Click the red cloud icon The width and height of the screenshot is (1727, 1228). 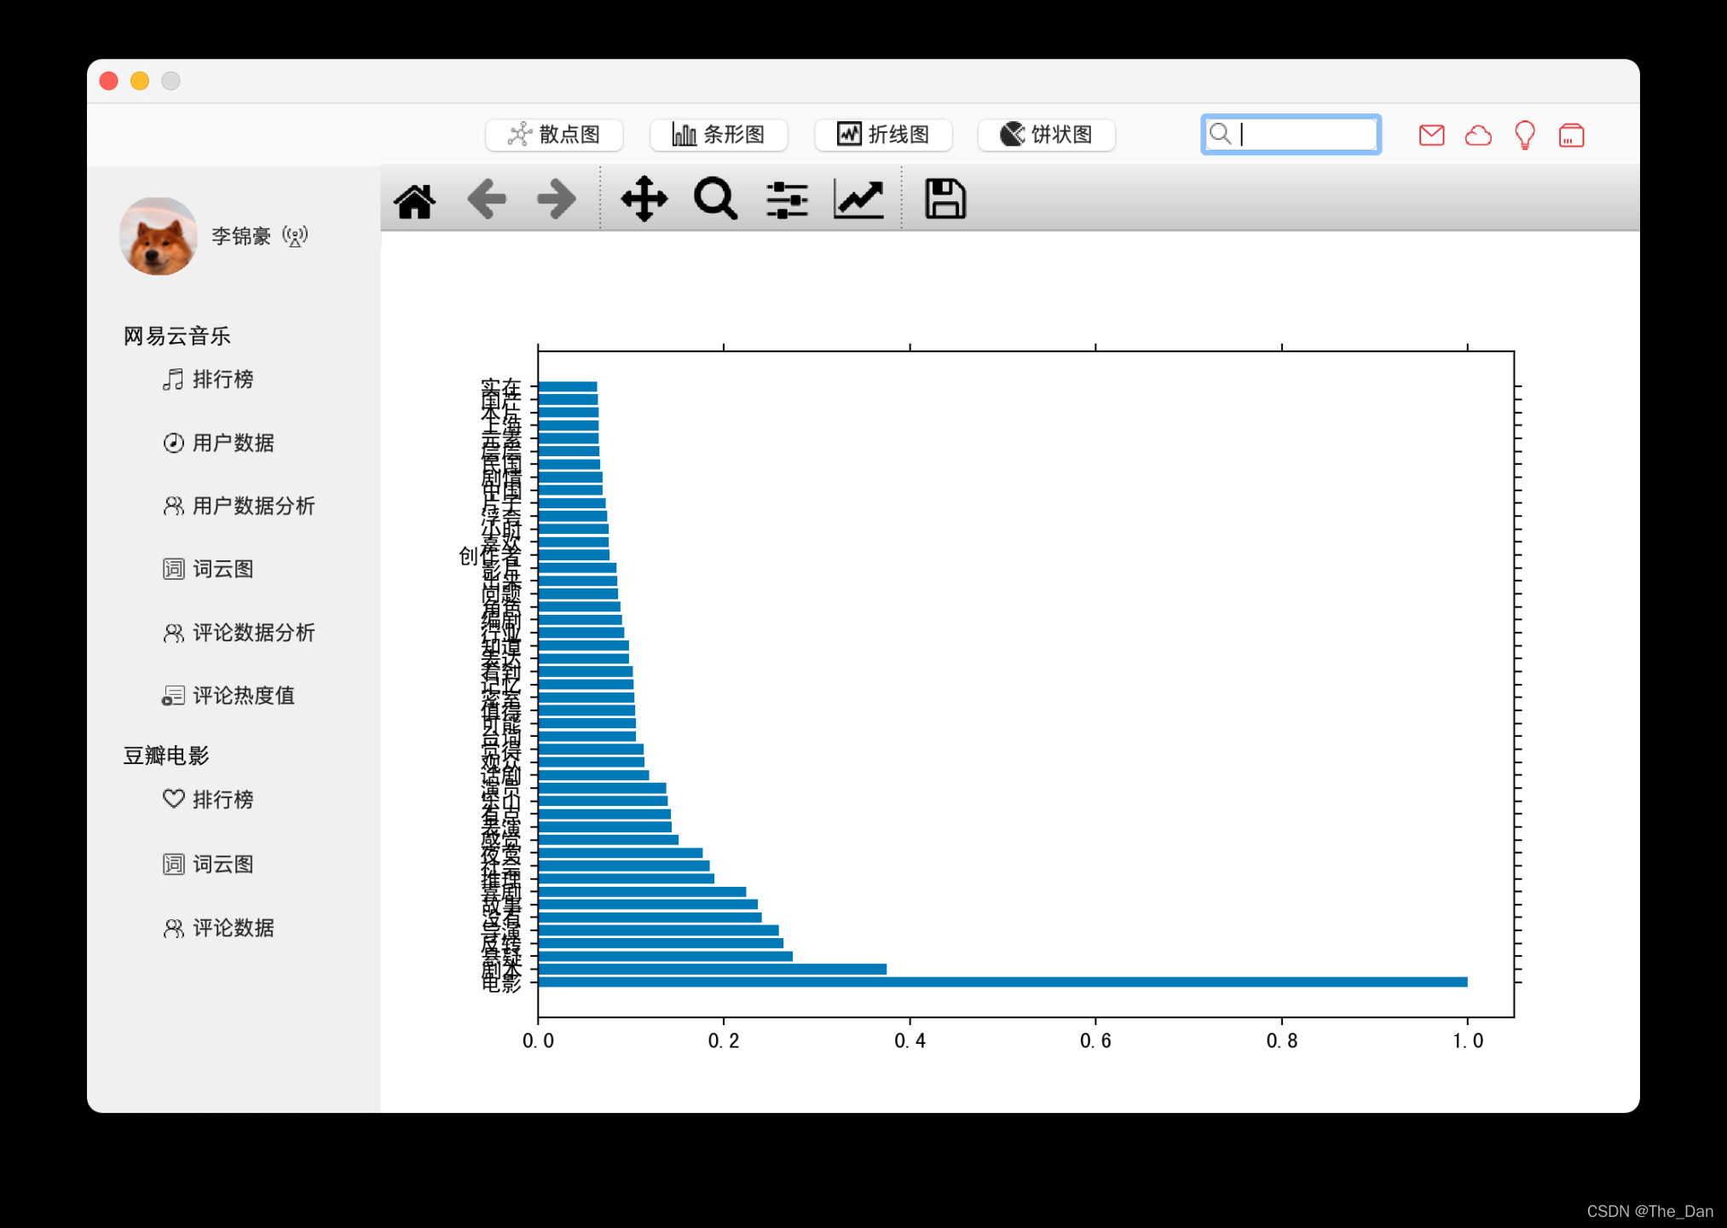point(1478,135)
